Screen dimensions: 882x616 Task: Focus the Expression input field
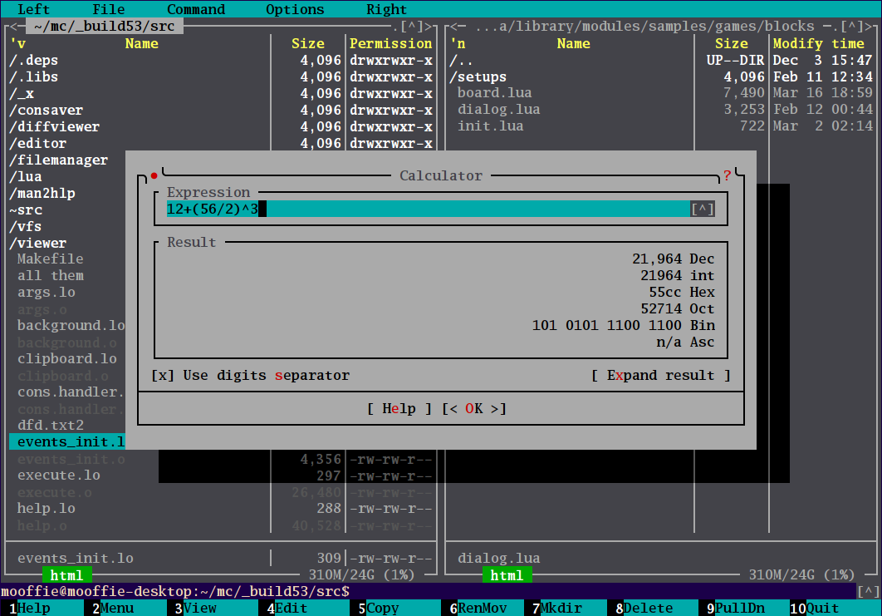point(428,209)
